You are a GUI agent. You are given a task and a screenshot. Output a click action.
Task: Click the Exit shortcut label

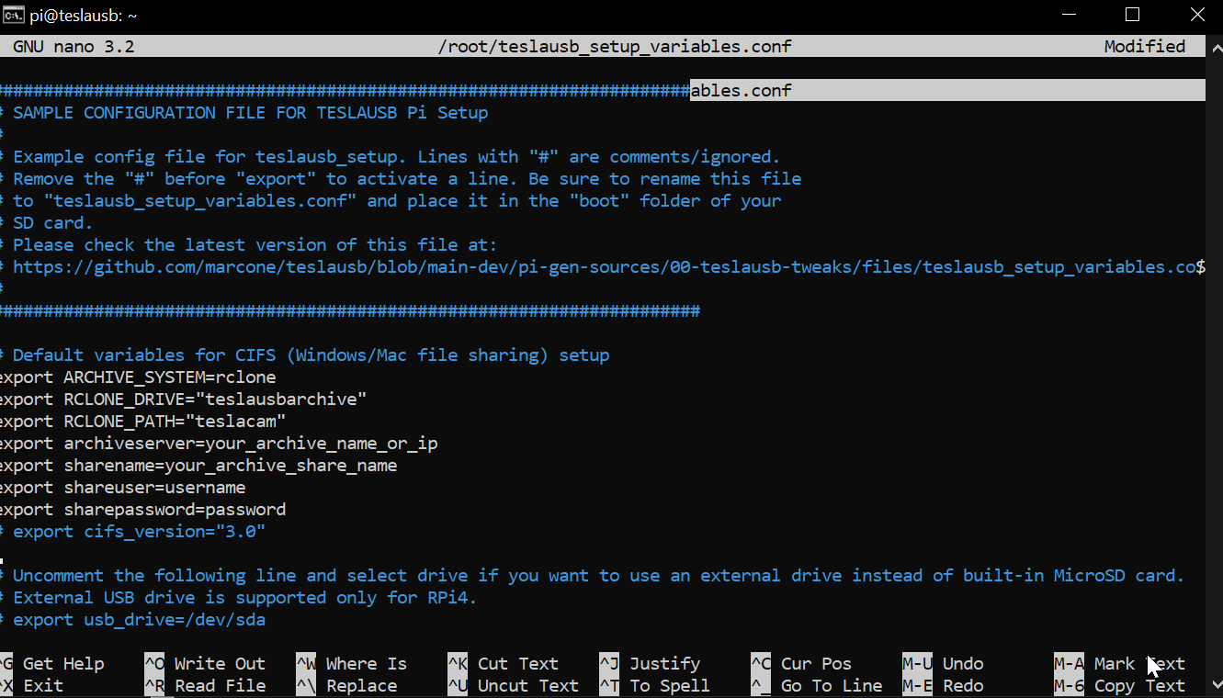[31, 686]
